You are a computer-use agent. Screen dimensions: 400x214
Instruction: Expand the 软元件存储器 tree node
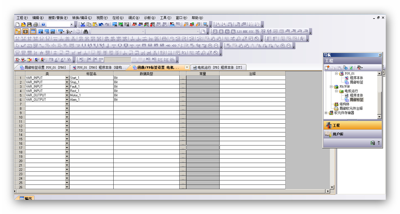point(326,113)
